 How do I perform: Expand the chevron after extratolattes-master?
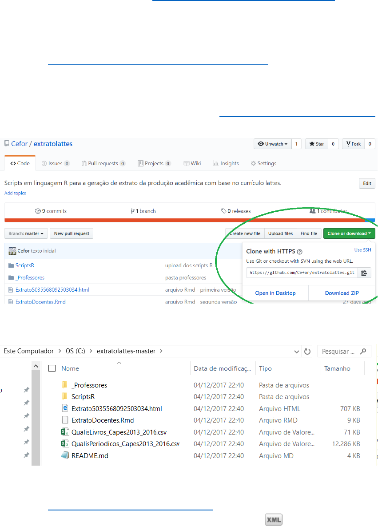161,351
